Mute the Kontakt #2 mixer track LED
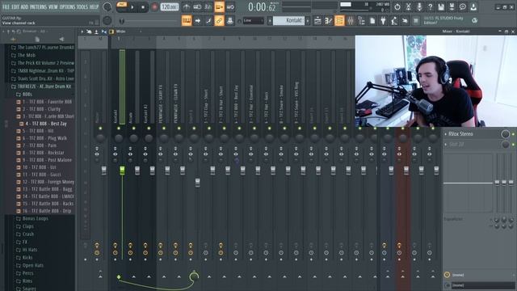Viewport: 517px width, 291px height. coord(149,129)
